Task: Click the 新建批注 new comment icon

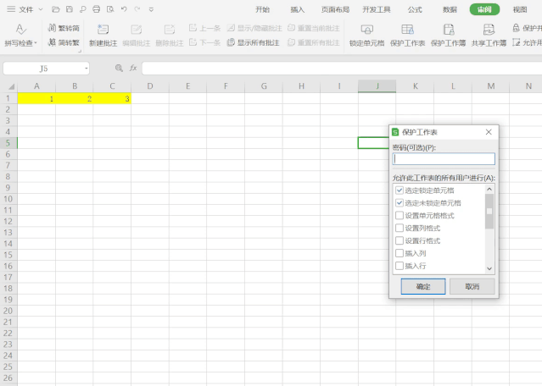Action: tap(103, 29)
